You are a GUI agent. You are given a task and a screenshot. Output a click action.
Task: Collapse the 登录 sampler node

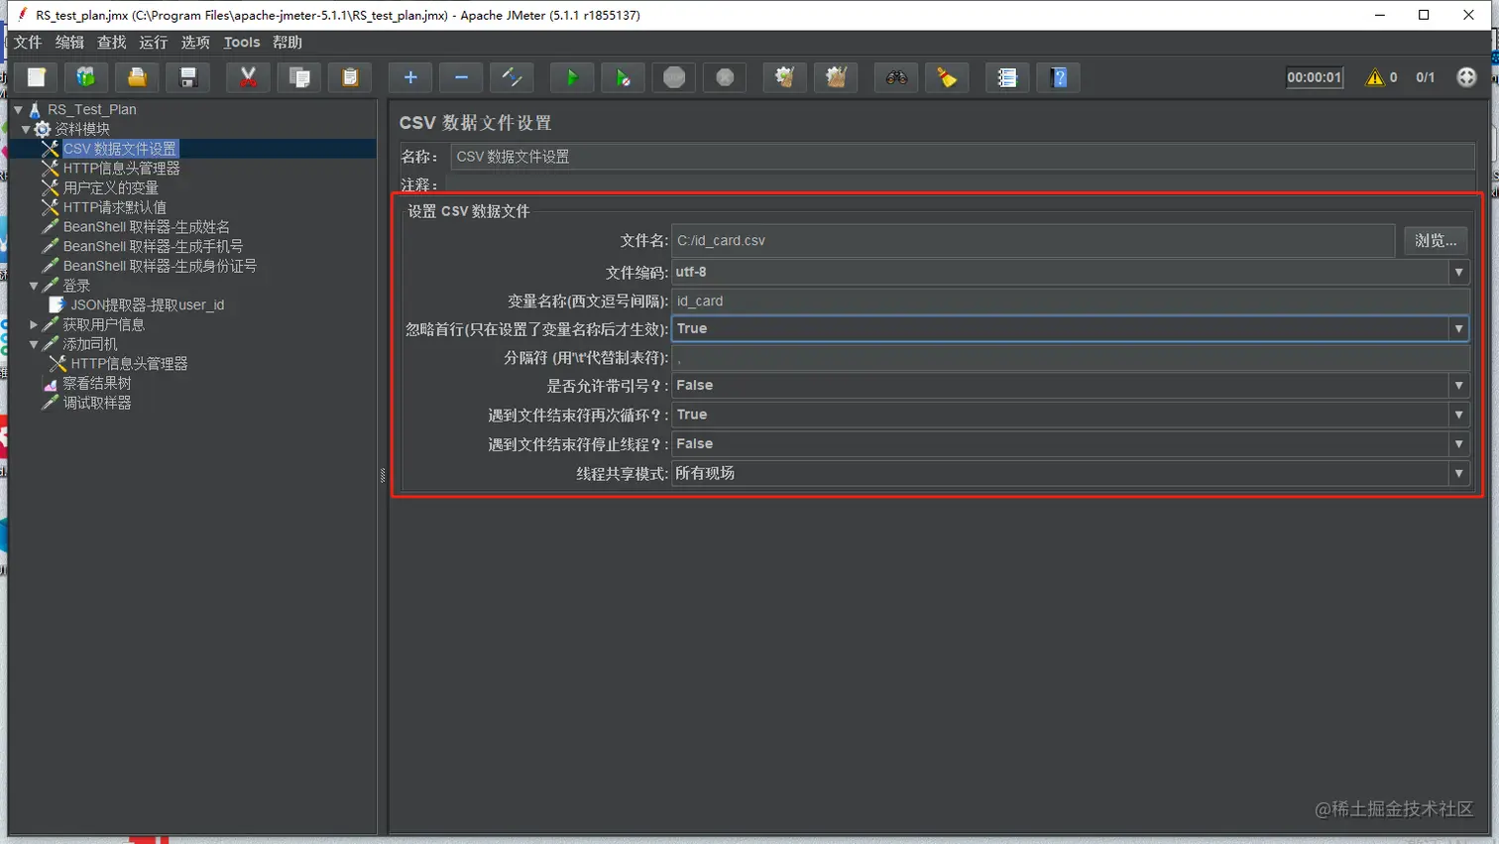click(34, 286)
